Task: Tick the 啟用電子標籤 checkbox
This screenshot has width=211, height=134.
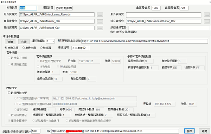Action: pos(17,58)
